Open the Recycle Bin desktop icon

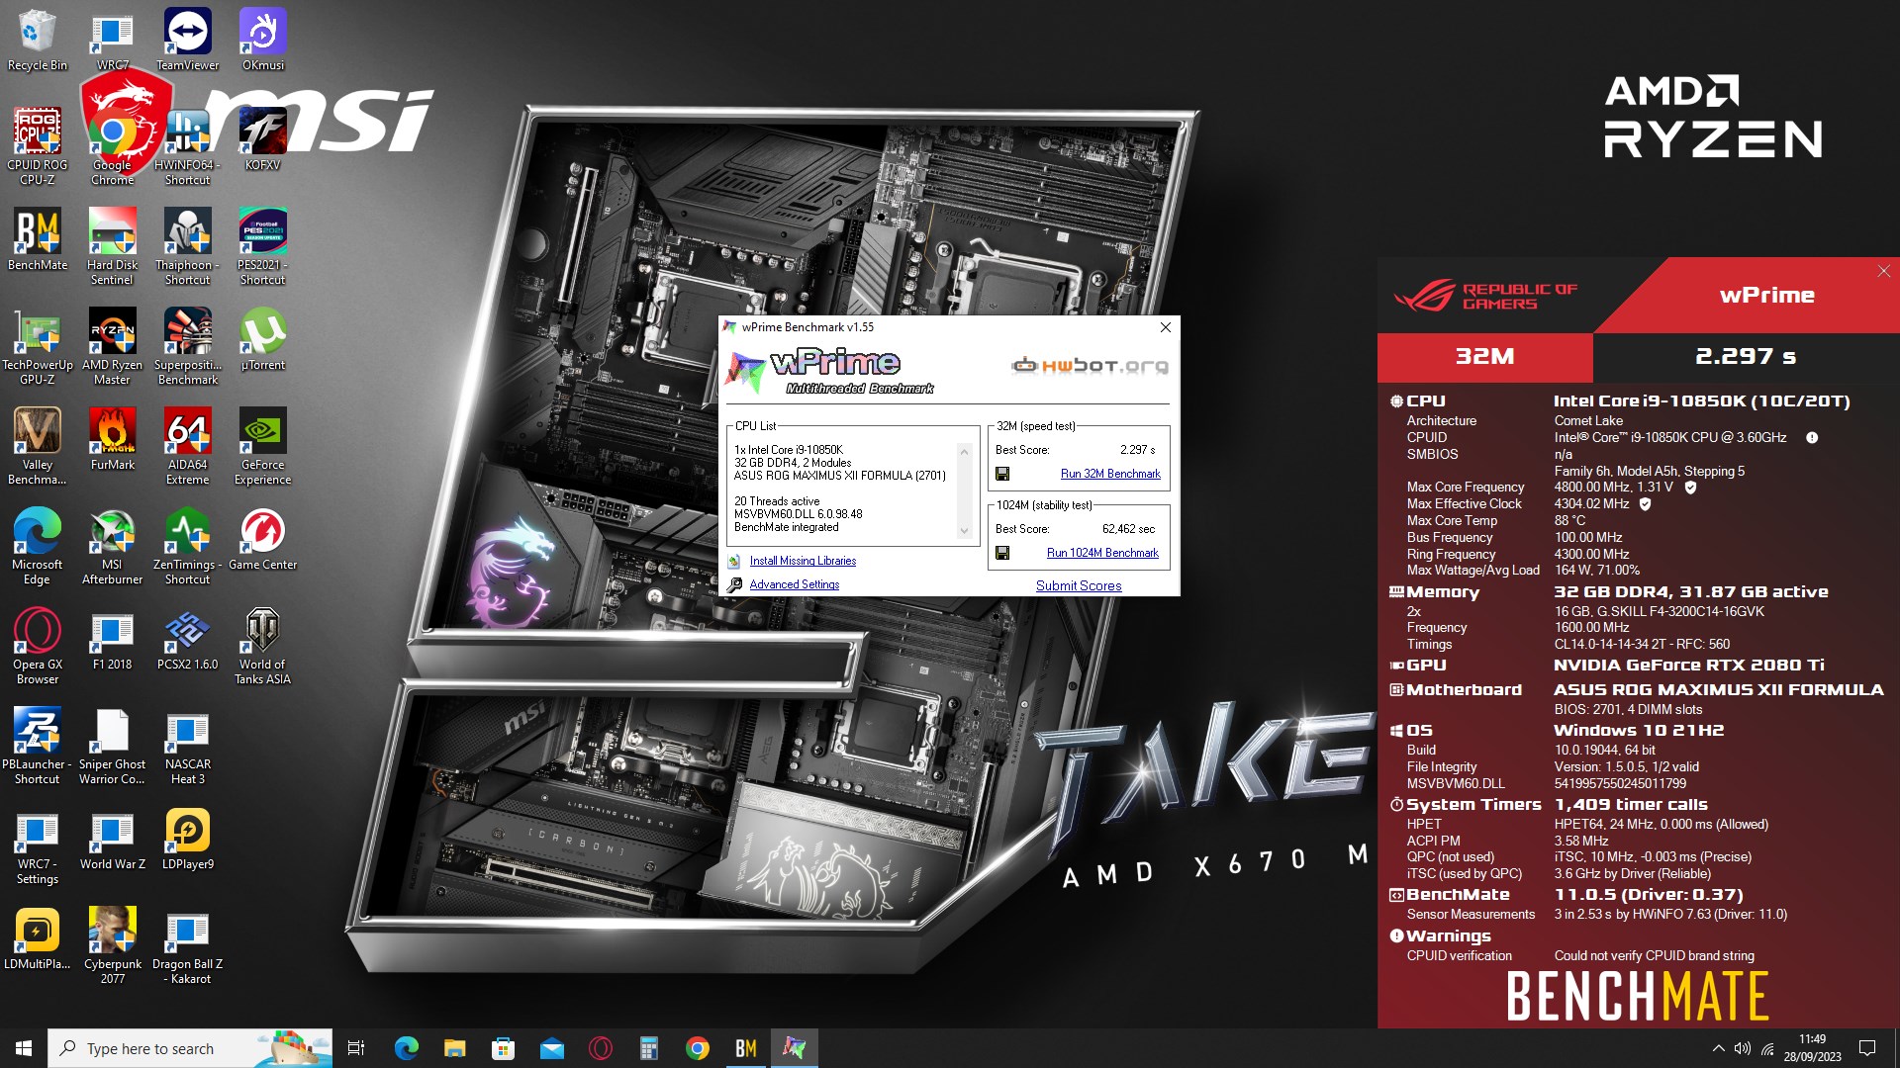[38, 40]
